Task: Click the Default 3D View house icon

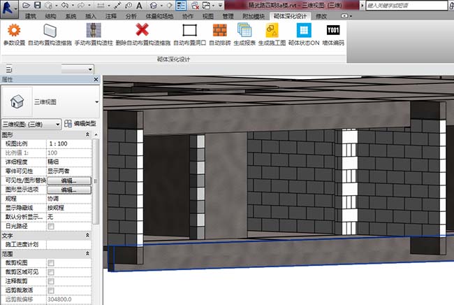Action: pyautogui.click(x=154, y=6)
